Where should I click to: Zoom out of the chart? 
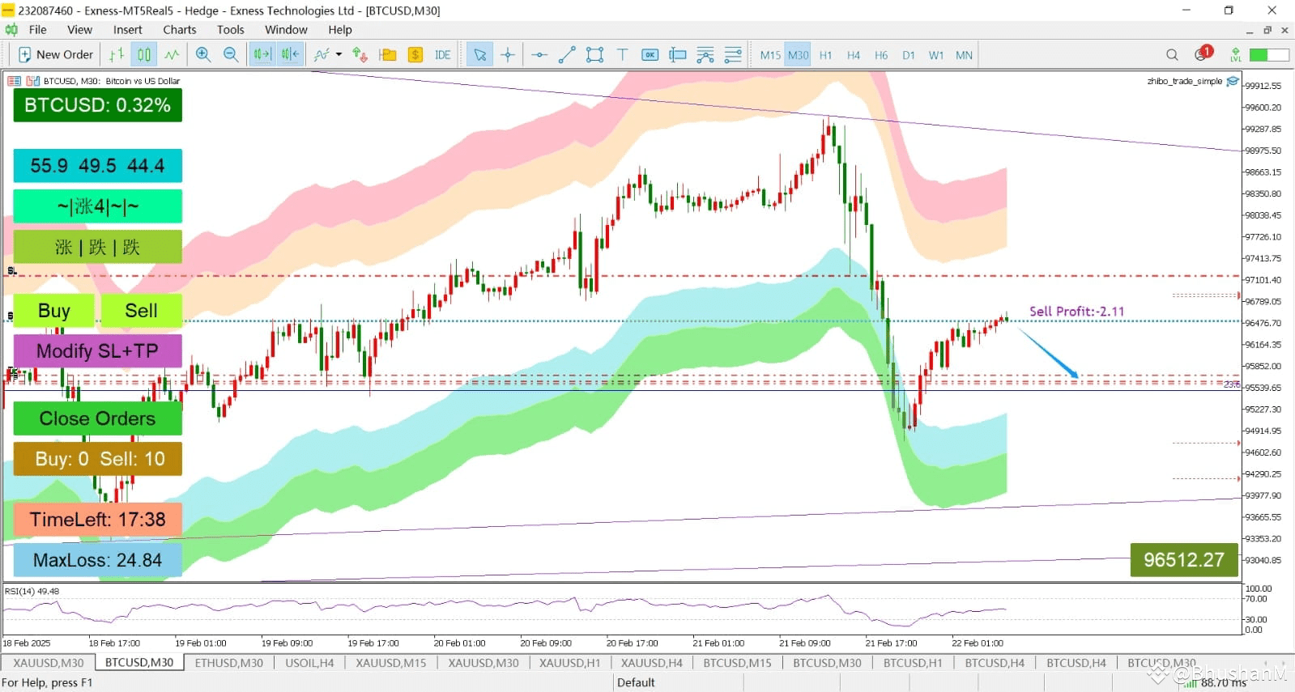coord(231,55)
